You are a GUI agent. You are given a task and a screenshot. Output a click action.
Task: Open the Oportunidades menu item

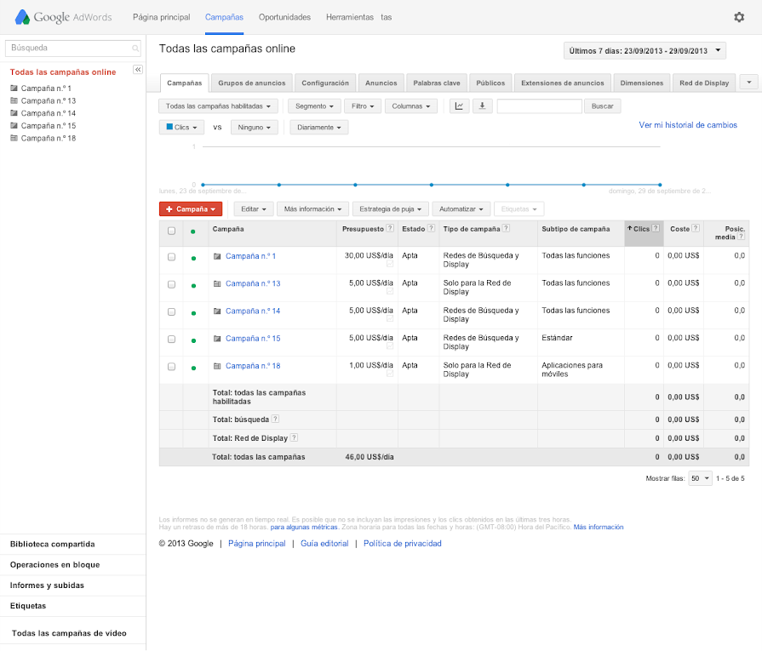click(x=284, y=17)
